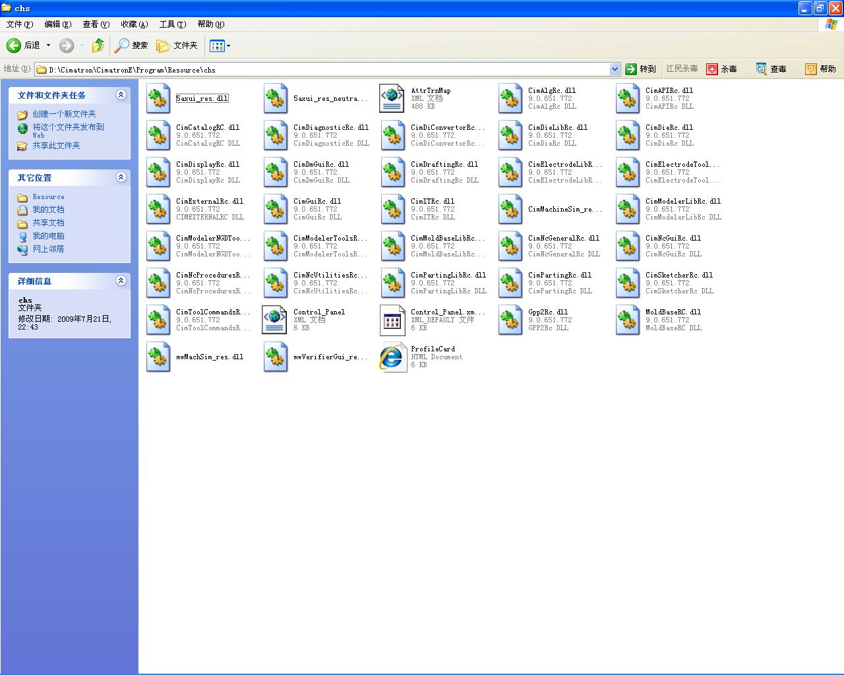This screenshot has width=844, height=675.
Task: Go up one folder level
Action: coord(98,45)
